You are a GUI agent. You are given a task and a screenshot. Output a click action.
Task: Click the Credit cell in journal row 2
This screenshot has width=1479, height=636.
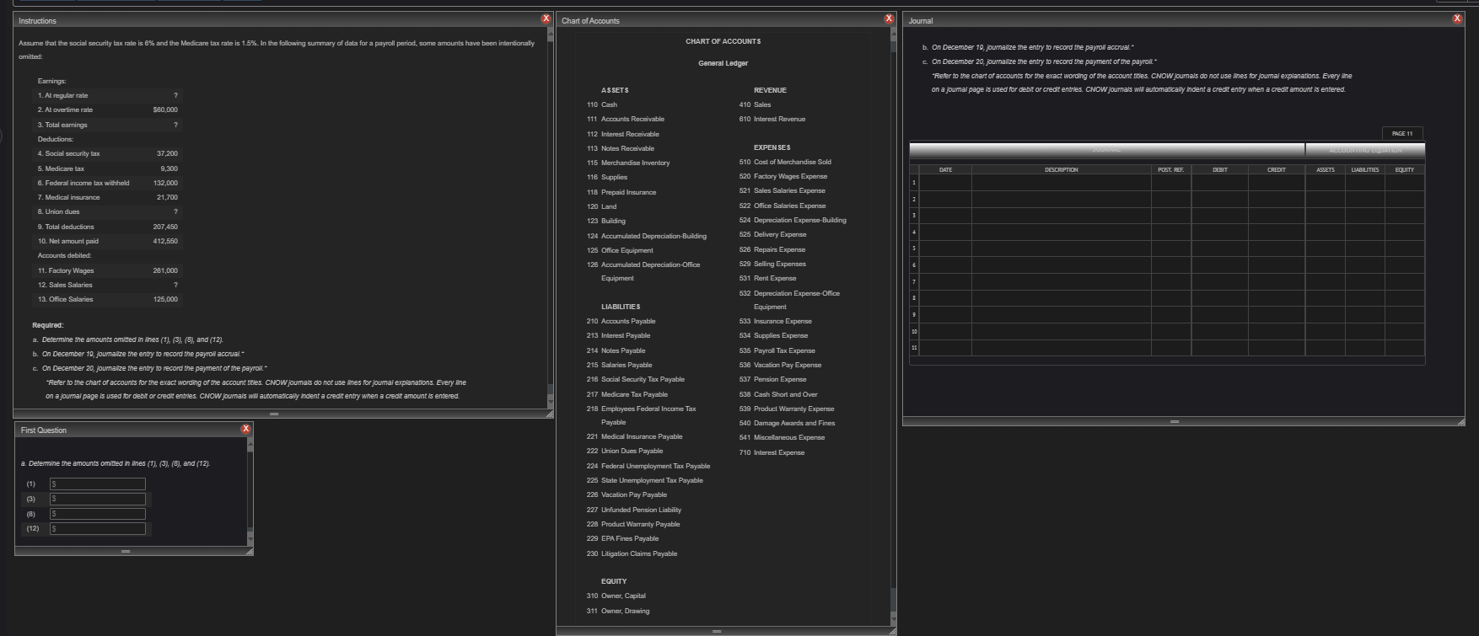[x=1277, y=200]
